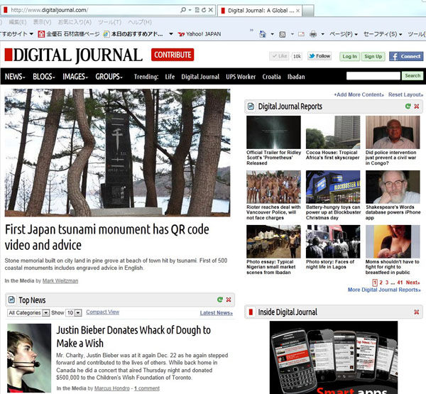Open the セーフティ(S) menu

[x=383, y=34]
